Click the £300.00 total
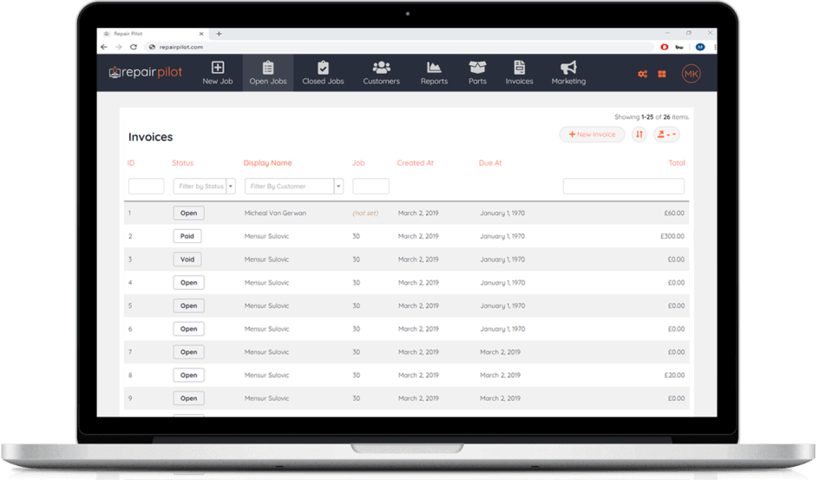This screenshot has width=833, height=480. click(x=672, y=236)
